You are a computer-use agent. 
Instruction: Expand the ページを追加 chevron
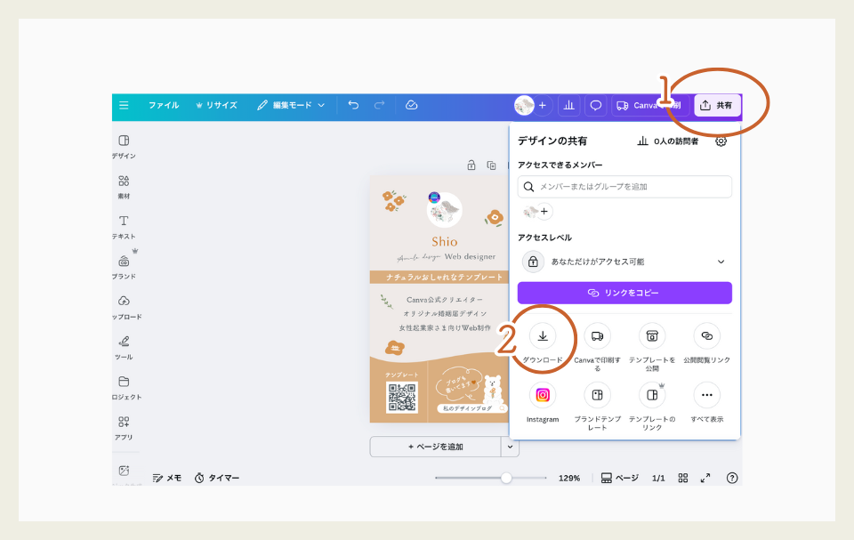click(512, 446)
